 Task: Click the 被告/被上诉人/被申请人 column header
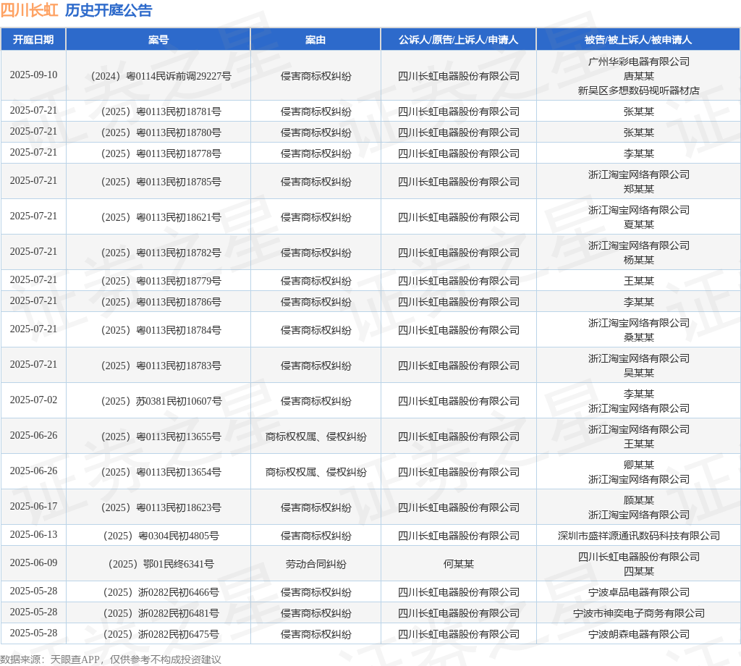click(x=638, y=40)
